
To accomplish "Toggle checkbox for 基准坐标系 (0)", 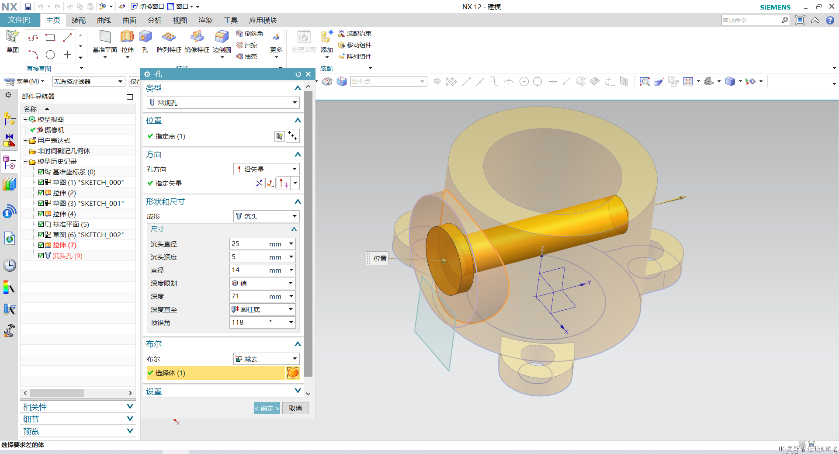I will click(x=41, y=172).
